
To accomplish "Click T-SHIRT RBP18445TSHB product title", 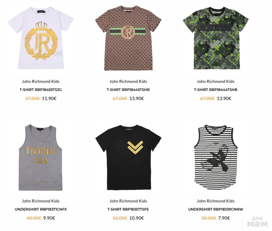I will [128, 90].
